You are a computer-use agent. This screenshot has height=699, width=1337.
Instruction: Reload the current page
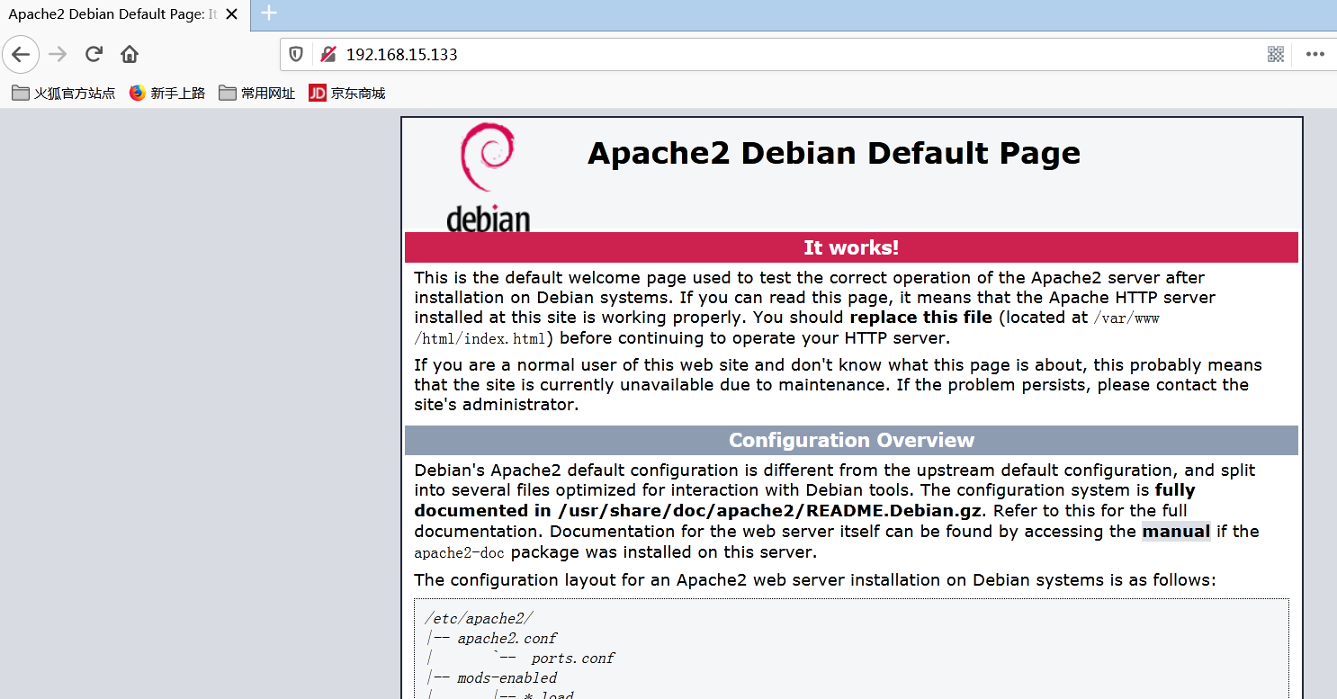pos(94,54)
